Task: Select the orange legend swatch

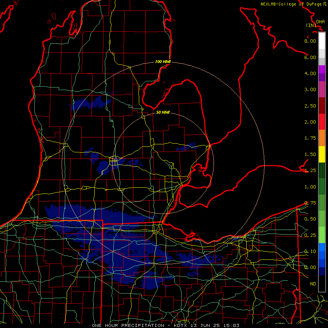Action: pyautogui.click(x=322, y=138)
